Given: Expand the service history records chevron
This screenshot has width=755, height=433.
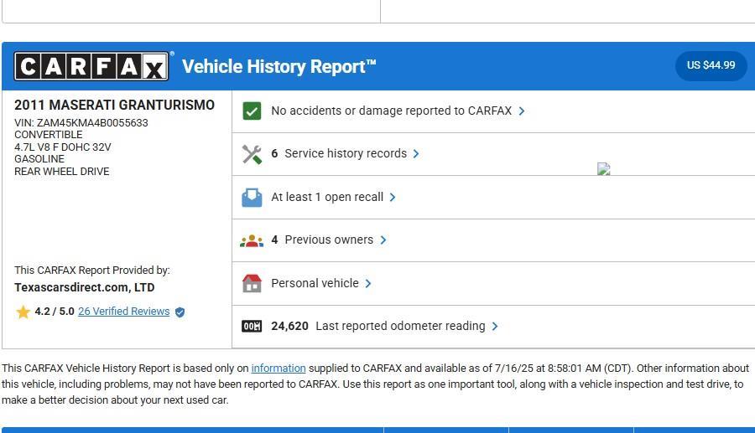Looking at the screenshot, I should [x=416, y=154].
